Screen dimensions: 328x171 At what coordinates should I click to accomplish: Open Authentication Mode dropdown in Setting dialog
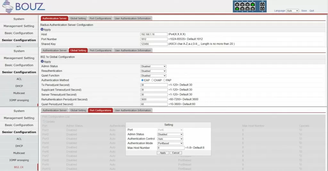pyautogui.click(x=170, y=143)
